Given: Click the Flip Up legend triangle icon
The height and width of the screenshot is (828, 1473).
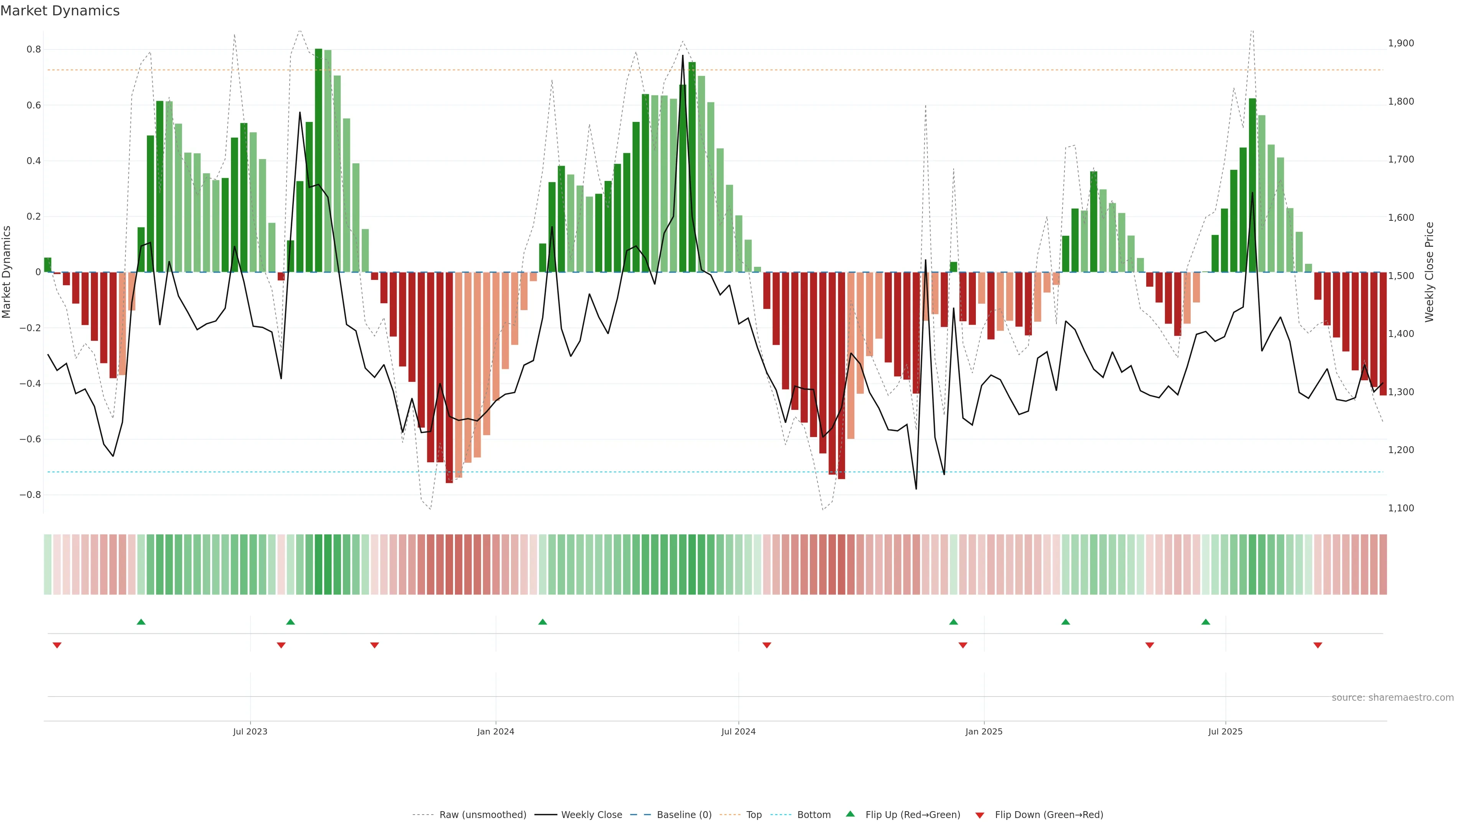Looking at the screenshot, I should (x=850, y=814).
